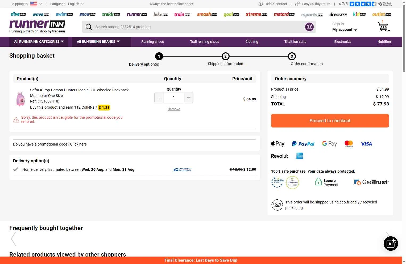
Task: Open the waveinn store logo
Action: [41, 15]
